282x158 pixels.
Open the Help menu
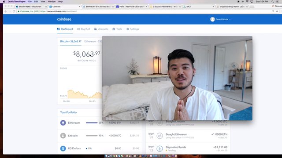[60, 1]
